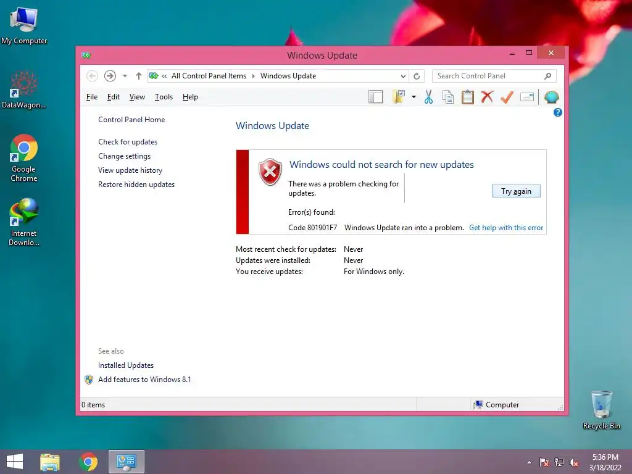Click the red shield error icon
Screen dimensions: 632x474
click(x=270, y=172)
